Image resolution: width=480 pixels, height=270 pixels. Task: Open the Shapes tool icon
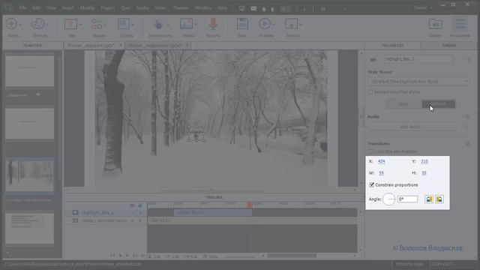coord(97,24)
